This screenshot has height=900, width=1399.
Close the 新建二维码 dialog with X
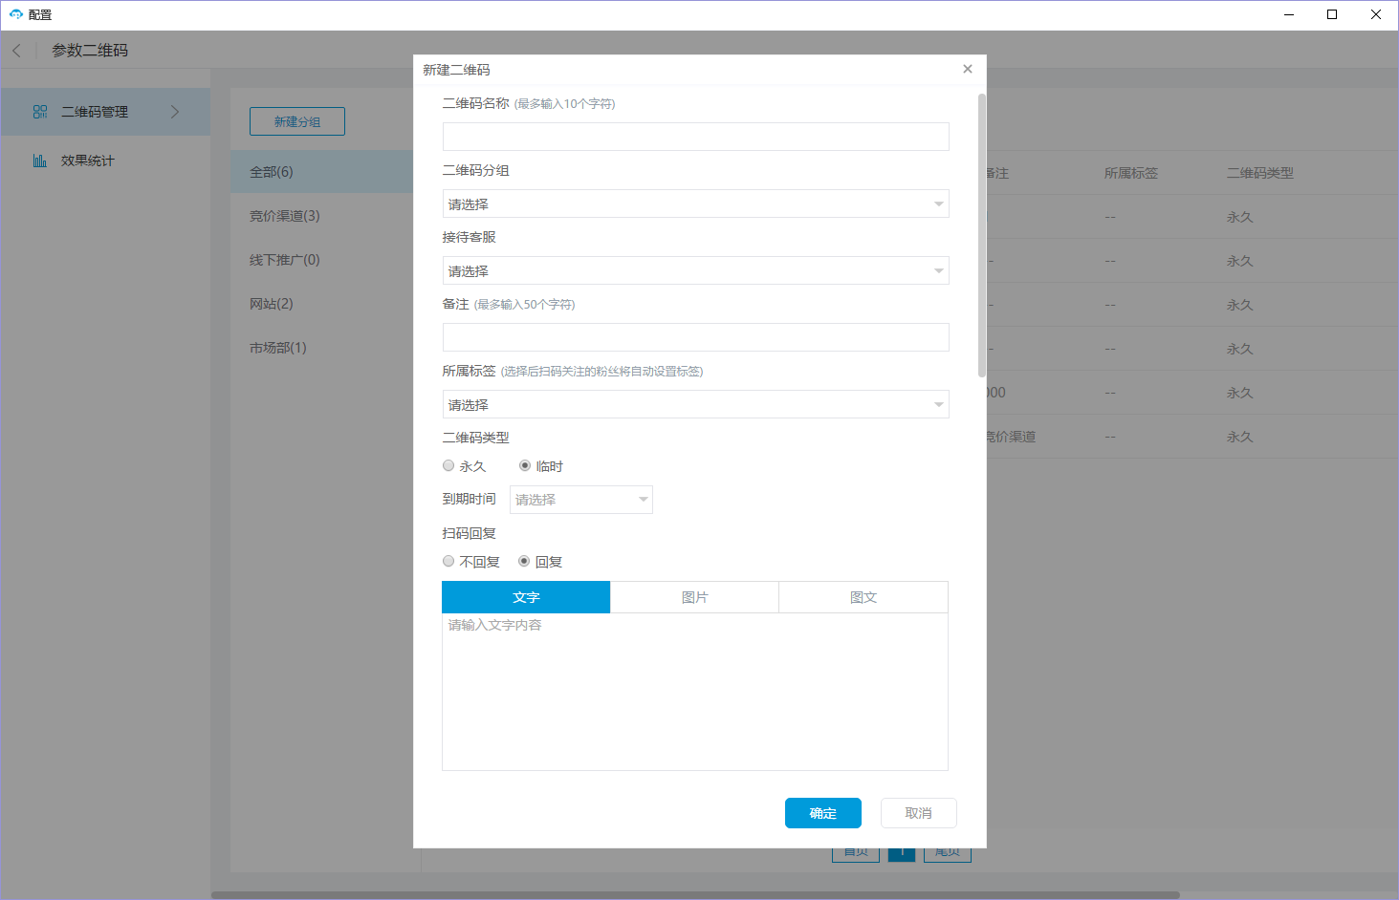tap(967, 69)
